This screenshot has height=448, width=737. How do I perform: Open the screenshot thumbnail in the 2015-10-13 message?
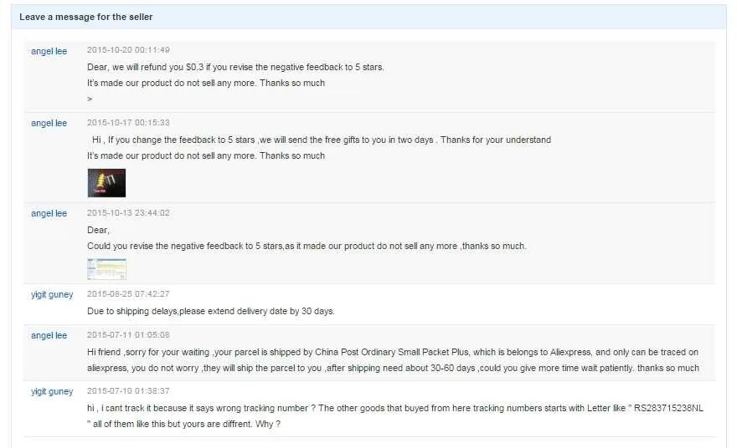tap(106, 269)
